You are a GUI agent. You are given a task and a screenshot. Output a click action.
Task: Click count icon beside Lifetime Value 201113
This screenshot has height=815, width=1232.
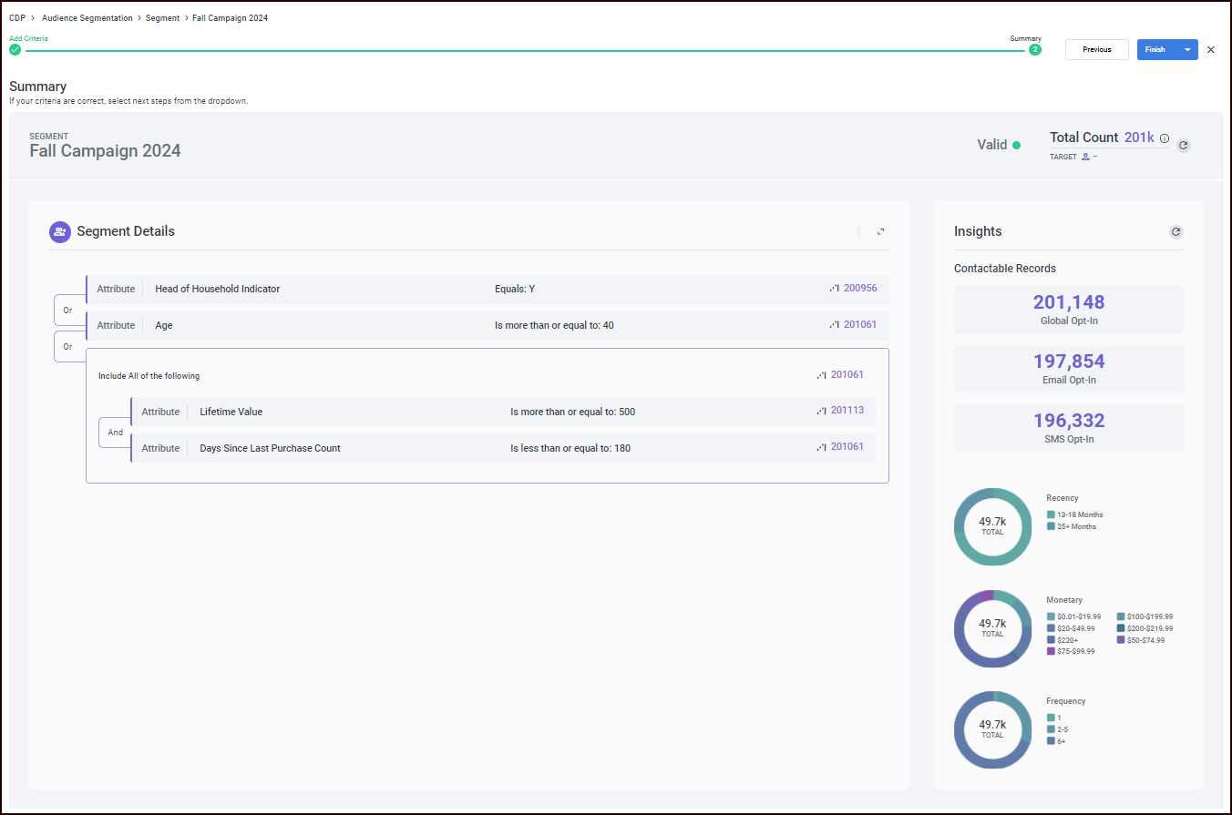coord(821,411)
